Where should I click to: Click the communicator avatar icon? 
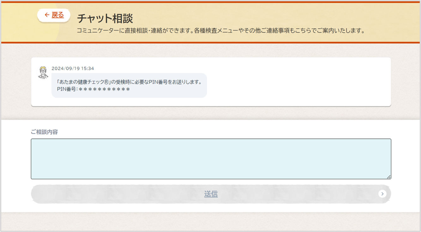point(43,73)
